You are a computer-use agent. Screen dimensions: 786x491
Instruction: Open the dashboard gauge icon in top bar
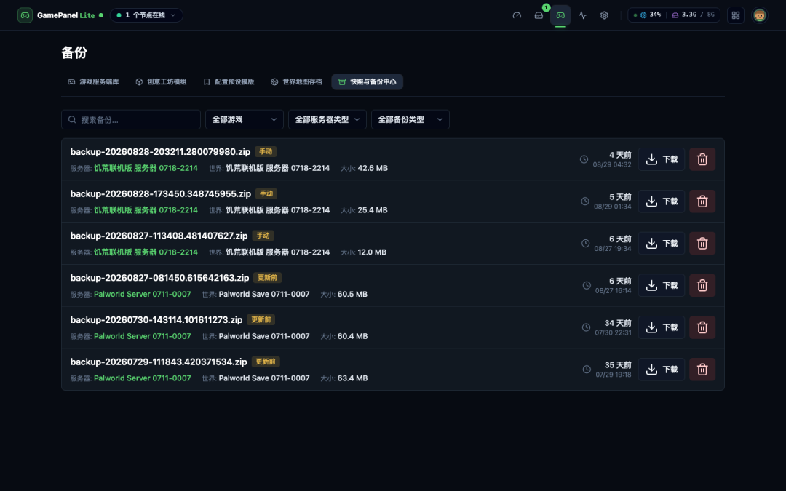pyautogui.click(x=517, y=15)
